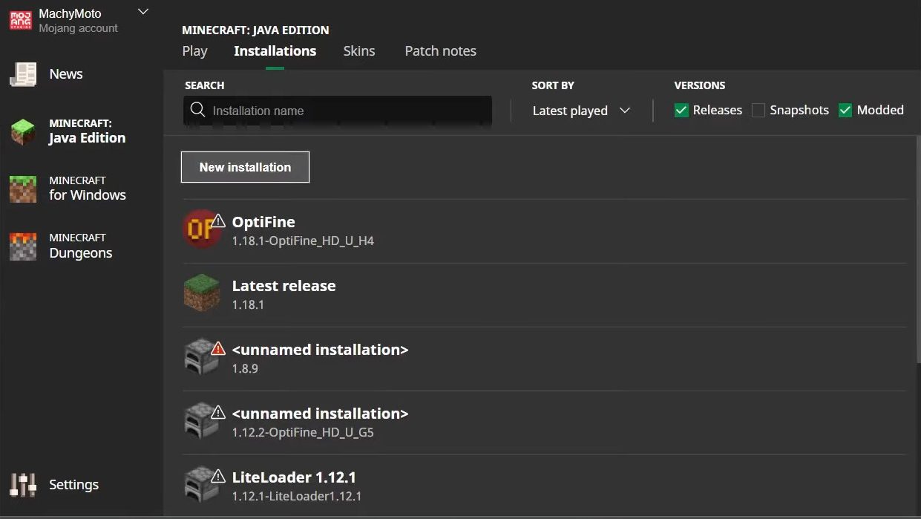Click the red warning icon on 1.8.9 installation
Viewport: 921px width, 519px height.
tap(218, 348)
